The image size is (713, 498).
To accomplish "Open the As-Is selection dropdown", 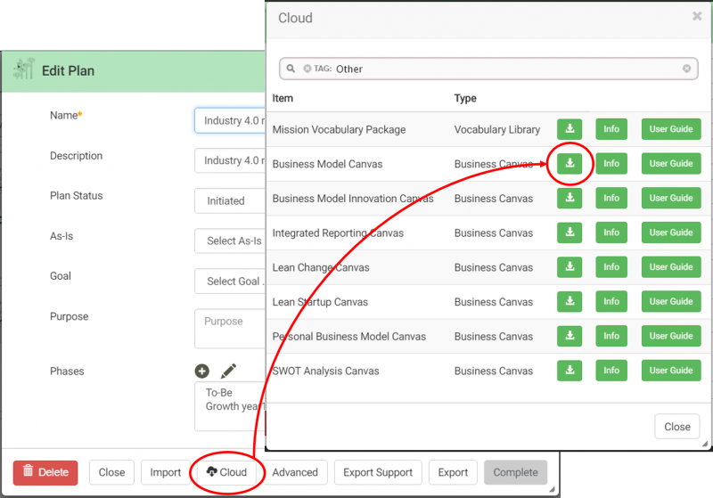I will (x=230, y=241).
